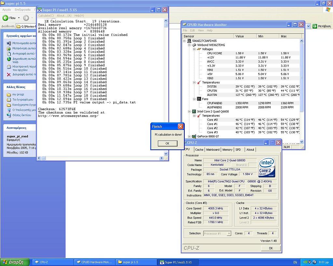Open the File menu in Hardware Monitor
This screenshot has height=266, width=333.
pyautogui.click(x=185, y=31)
